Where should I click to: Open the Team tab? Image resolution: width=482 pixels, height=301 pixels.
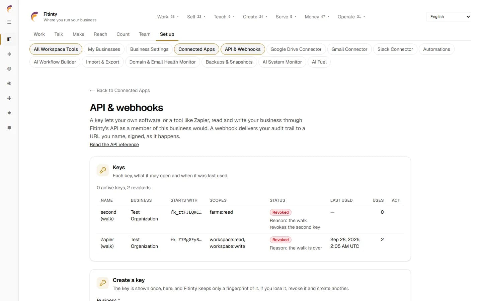tap(145, 34)
